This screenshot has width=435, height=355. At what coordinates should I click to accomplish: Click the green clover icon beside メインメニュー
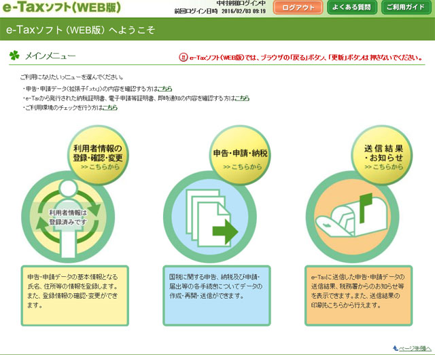pyautogui.click(x=14, y=56)
